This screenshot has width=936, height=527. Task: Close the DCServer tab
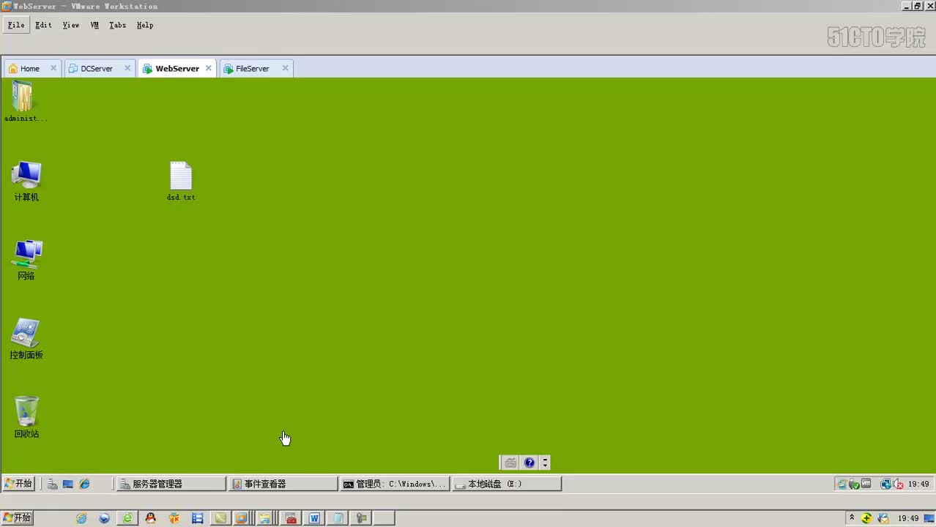(x=127, y=68)
